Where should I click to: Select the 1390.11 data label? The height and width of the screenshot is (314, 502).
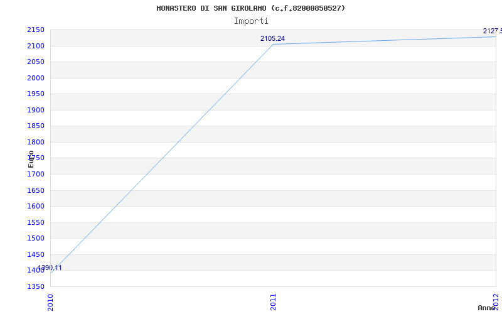tap(50, 268)
